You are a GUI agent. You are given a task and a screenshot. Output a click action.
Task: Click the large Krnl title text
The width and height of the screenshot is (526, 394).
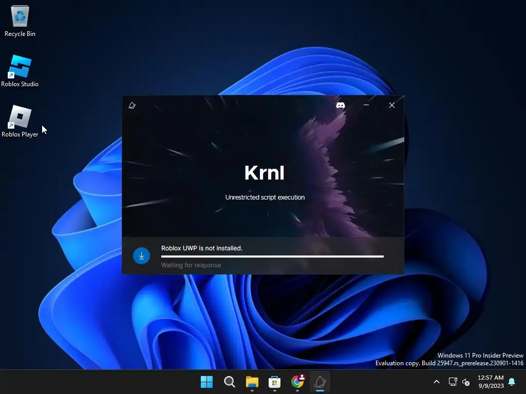tap(265, 172)
